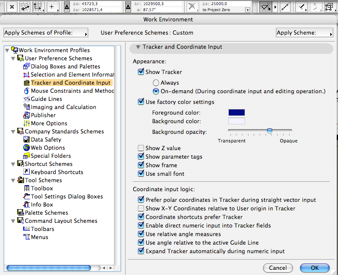Select Tracker and Coordinate Input tree item
The width and height of the screenshot is (338, 275).
tap(71, 83)
